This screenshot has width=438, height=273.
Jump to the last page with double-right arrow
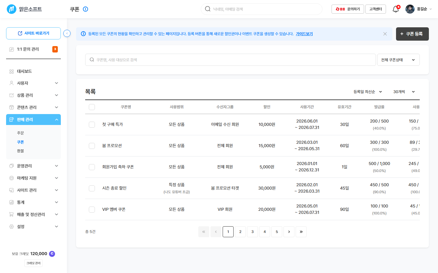(x=301, y=232)
